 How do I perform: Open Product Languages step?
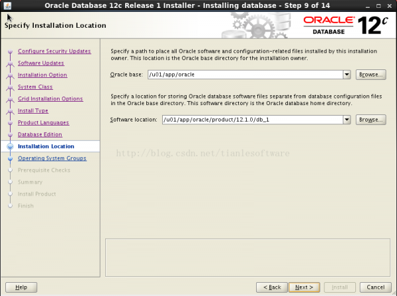[43, 122]
